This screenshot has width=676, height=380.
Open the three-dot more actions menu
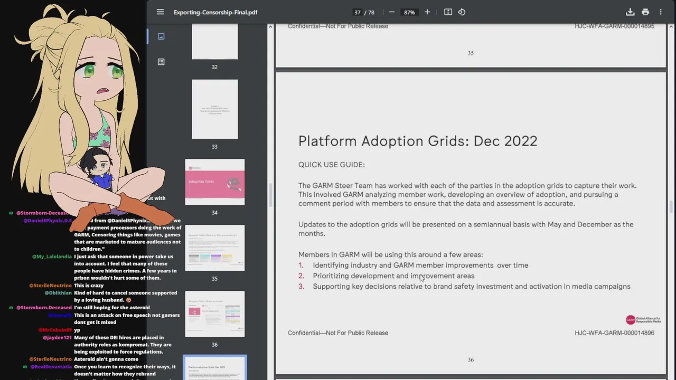click(x=660, y=12)
